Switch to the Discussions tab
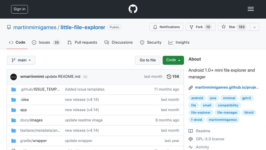Image resolution: width=266 pixels, height=150 pixels. point(119,42)
